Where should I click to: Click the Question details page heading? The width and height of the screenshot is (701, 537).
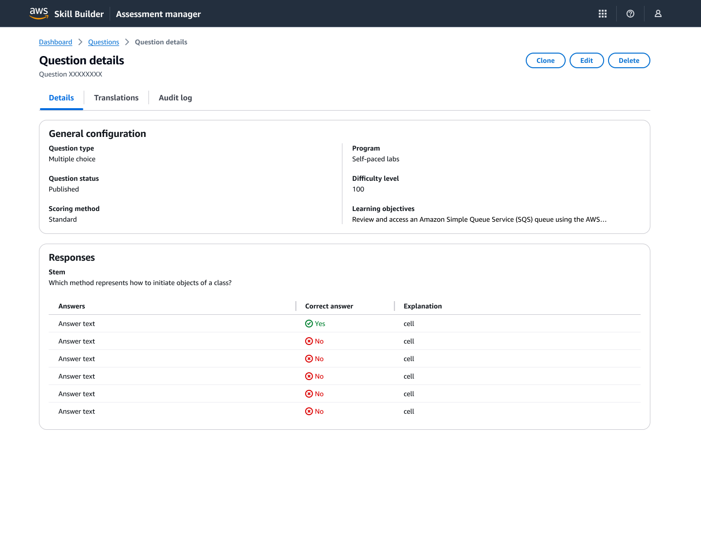(x=82, y=60)
